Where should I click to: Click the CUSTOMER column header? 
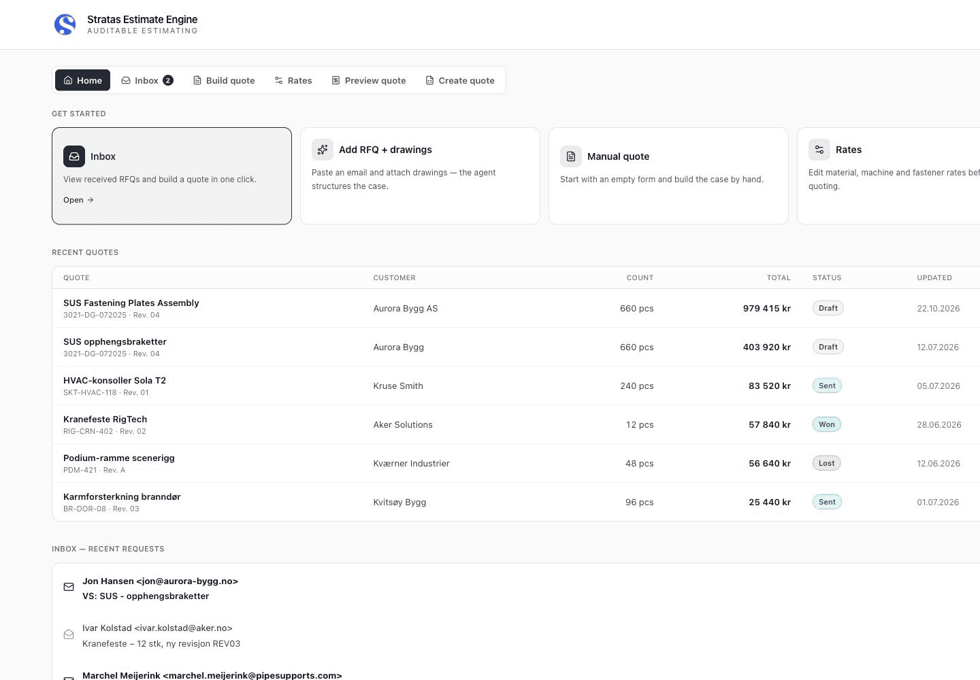tap(394, 277)
